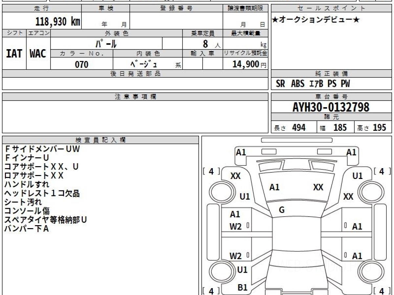Select the WAC air conditioner value

point(38,53)
